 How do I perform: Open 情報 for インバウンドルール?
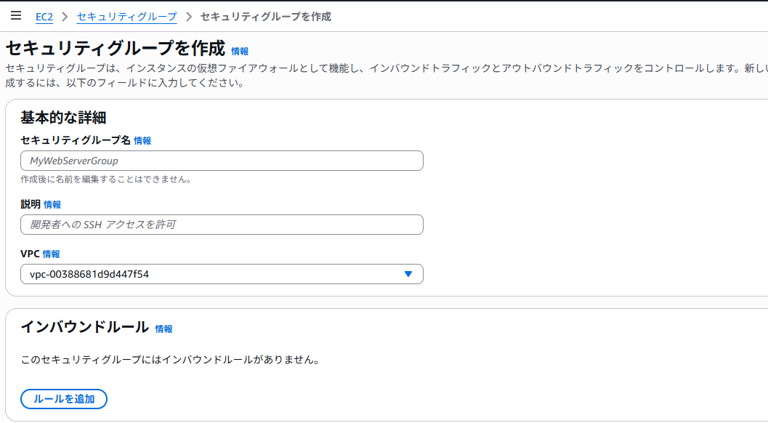165,329
